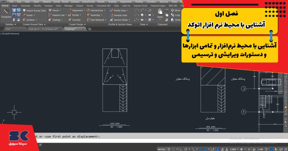Expand the Palettes panel dropdown
The image size is (288, 151).
click(10, 24)
